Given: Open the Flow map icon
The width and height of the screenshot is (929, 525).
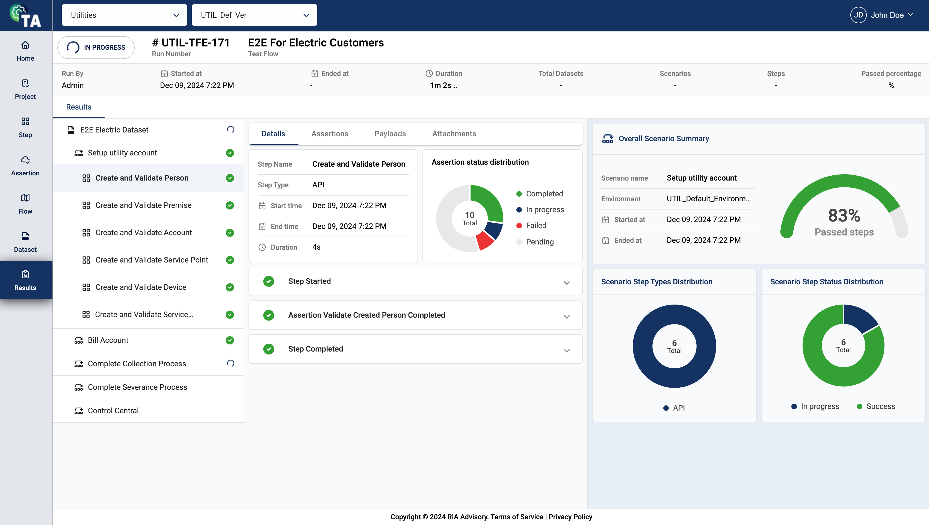Looking at the screenshot, I should pos(25,198).
